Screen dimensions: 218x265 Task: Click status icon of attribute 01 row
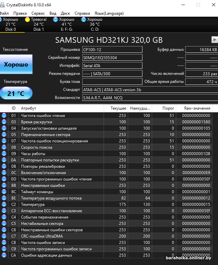click(4, 115)
